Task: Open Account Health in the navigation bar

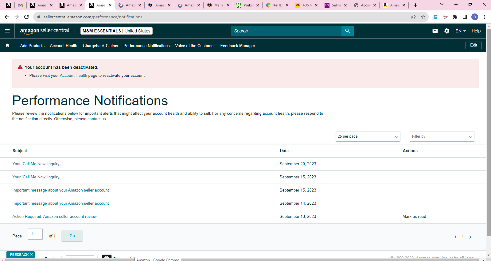Action: (64, 46)
